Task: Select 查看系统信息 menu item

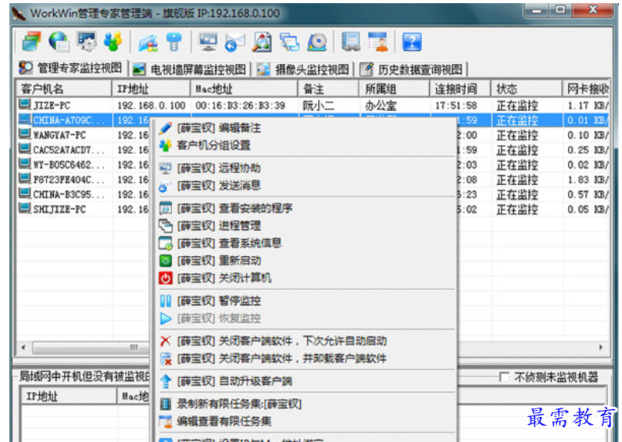Action: pyautogui.click(x=303, y=243)
